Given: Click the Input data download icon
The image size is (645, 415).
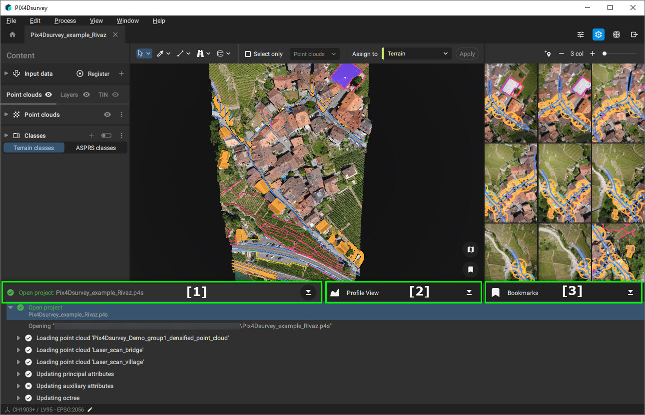Looking at the screenshot, I should coord(16,73).
